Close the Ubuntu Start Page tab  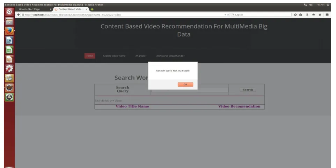click(51, 9)
